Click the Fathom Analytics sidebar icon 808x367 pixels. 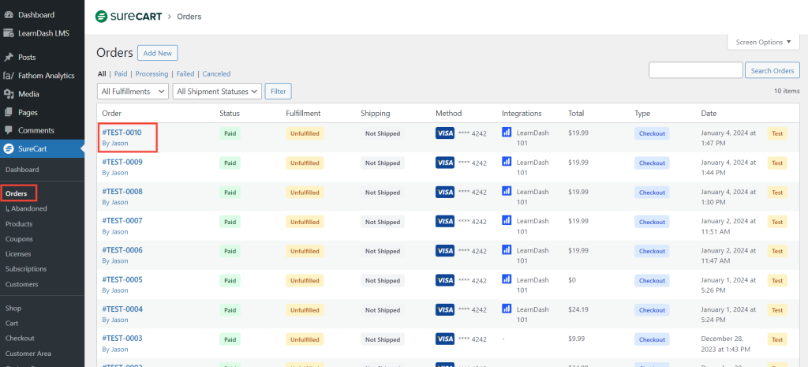9,76
